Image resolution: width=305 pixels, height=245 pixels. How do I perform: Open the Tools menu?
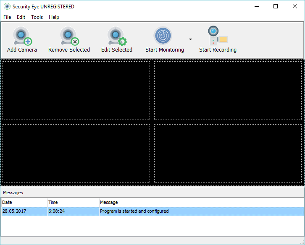click(37, 17)
